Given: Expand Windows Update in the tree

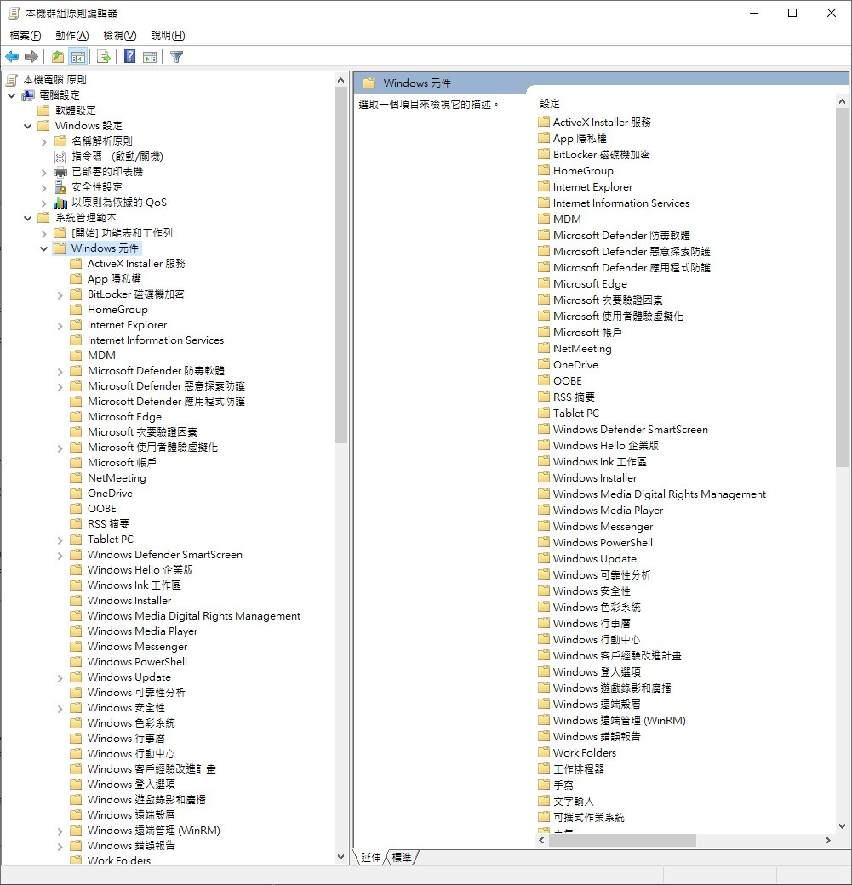Looking at the screenshot, I should tap(60, 678).
